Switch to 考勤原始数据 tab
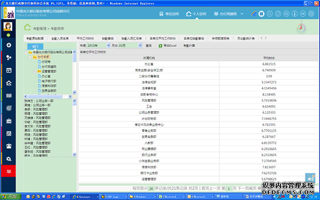The height and width of the screenshot is (200, 320). coord(35,38)
